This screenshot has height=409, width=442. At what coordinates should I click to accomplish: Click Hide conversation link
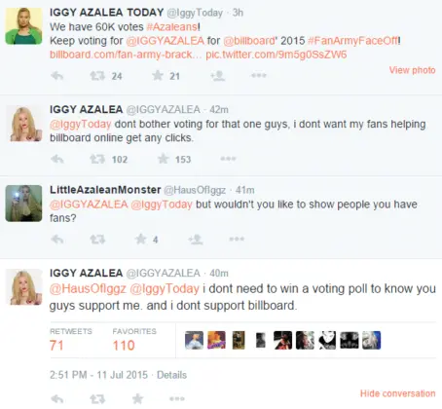coord(398,393)
